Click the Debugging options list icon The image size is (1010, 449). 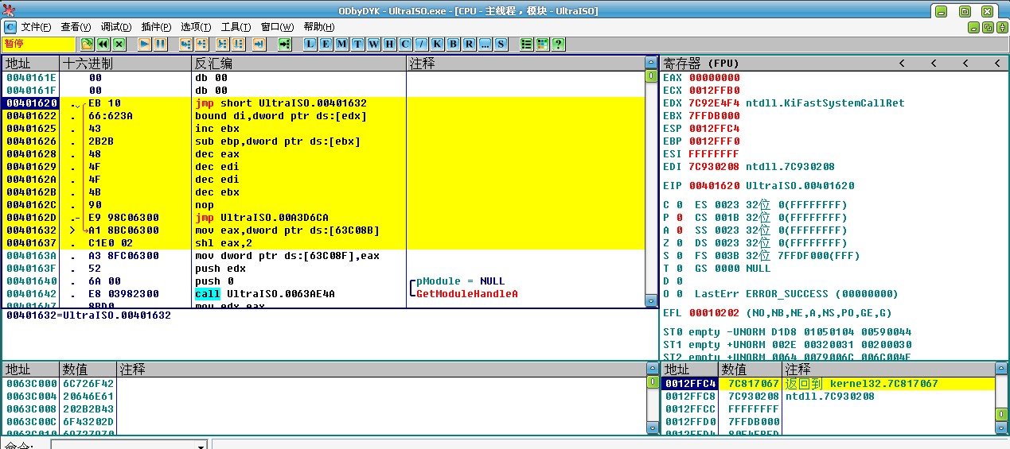(x=526, y=44)
